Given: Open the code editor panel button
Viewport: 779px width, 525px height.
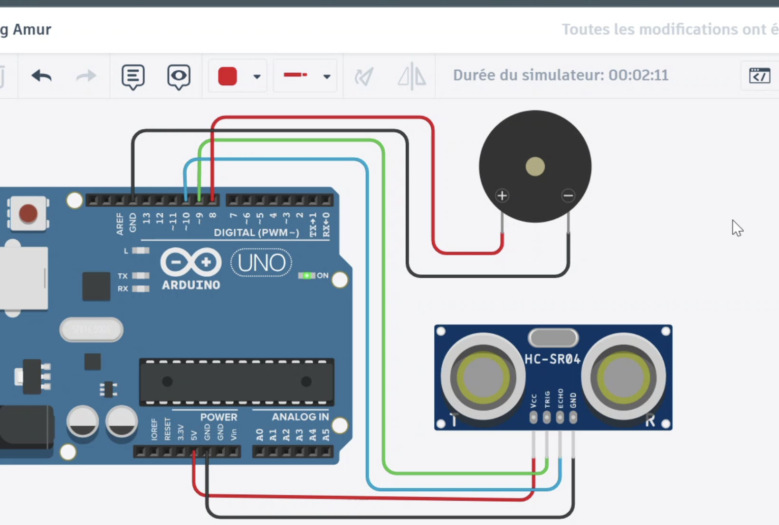Looking at the screenshot, I should [x=759, y=75].
